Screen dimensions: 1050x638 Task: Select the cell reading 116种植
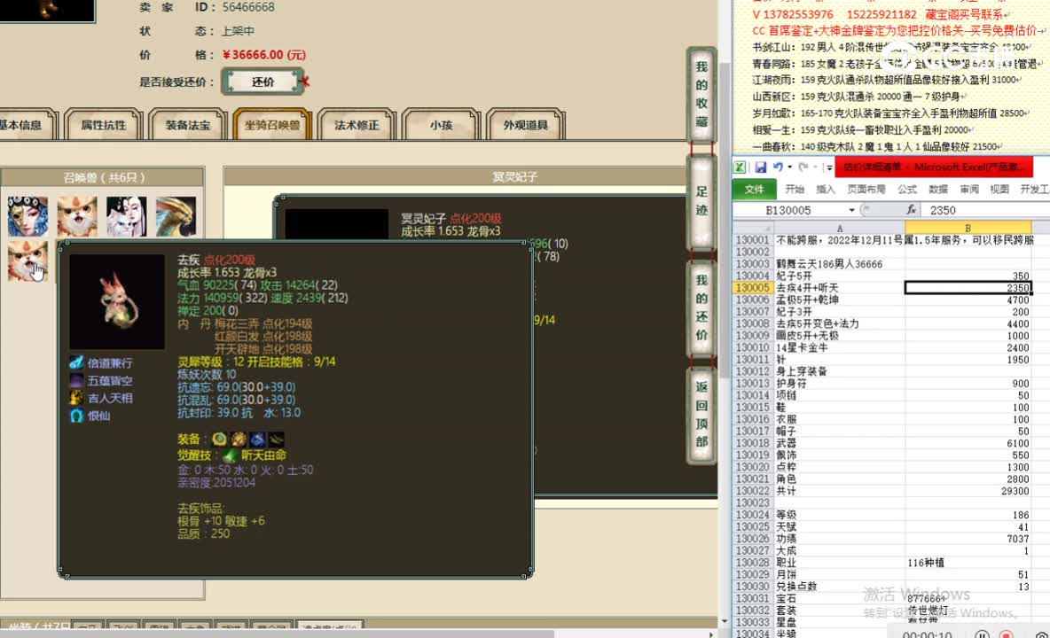click(x=968, y=563)
